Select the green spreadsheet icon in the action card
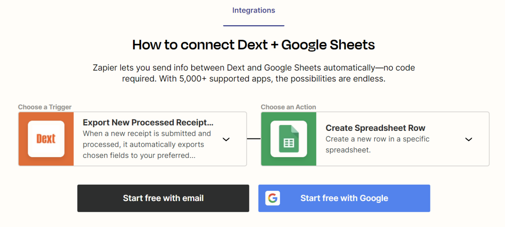 pyautogui.click(x=288, y=139)
